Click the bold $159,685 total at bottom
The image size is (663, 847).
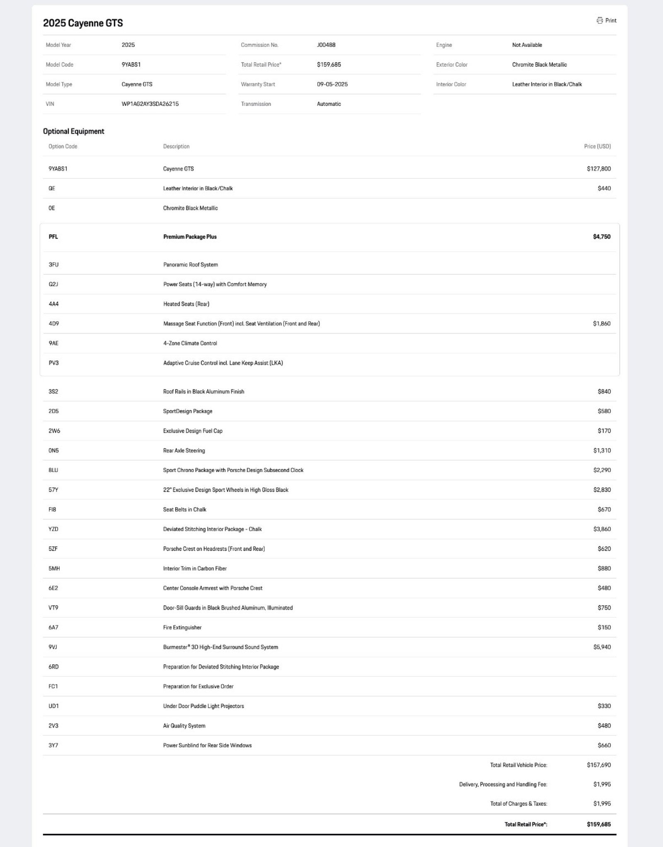coord(598,824)
